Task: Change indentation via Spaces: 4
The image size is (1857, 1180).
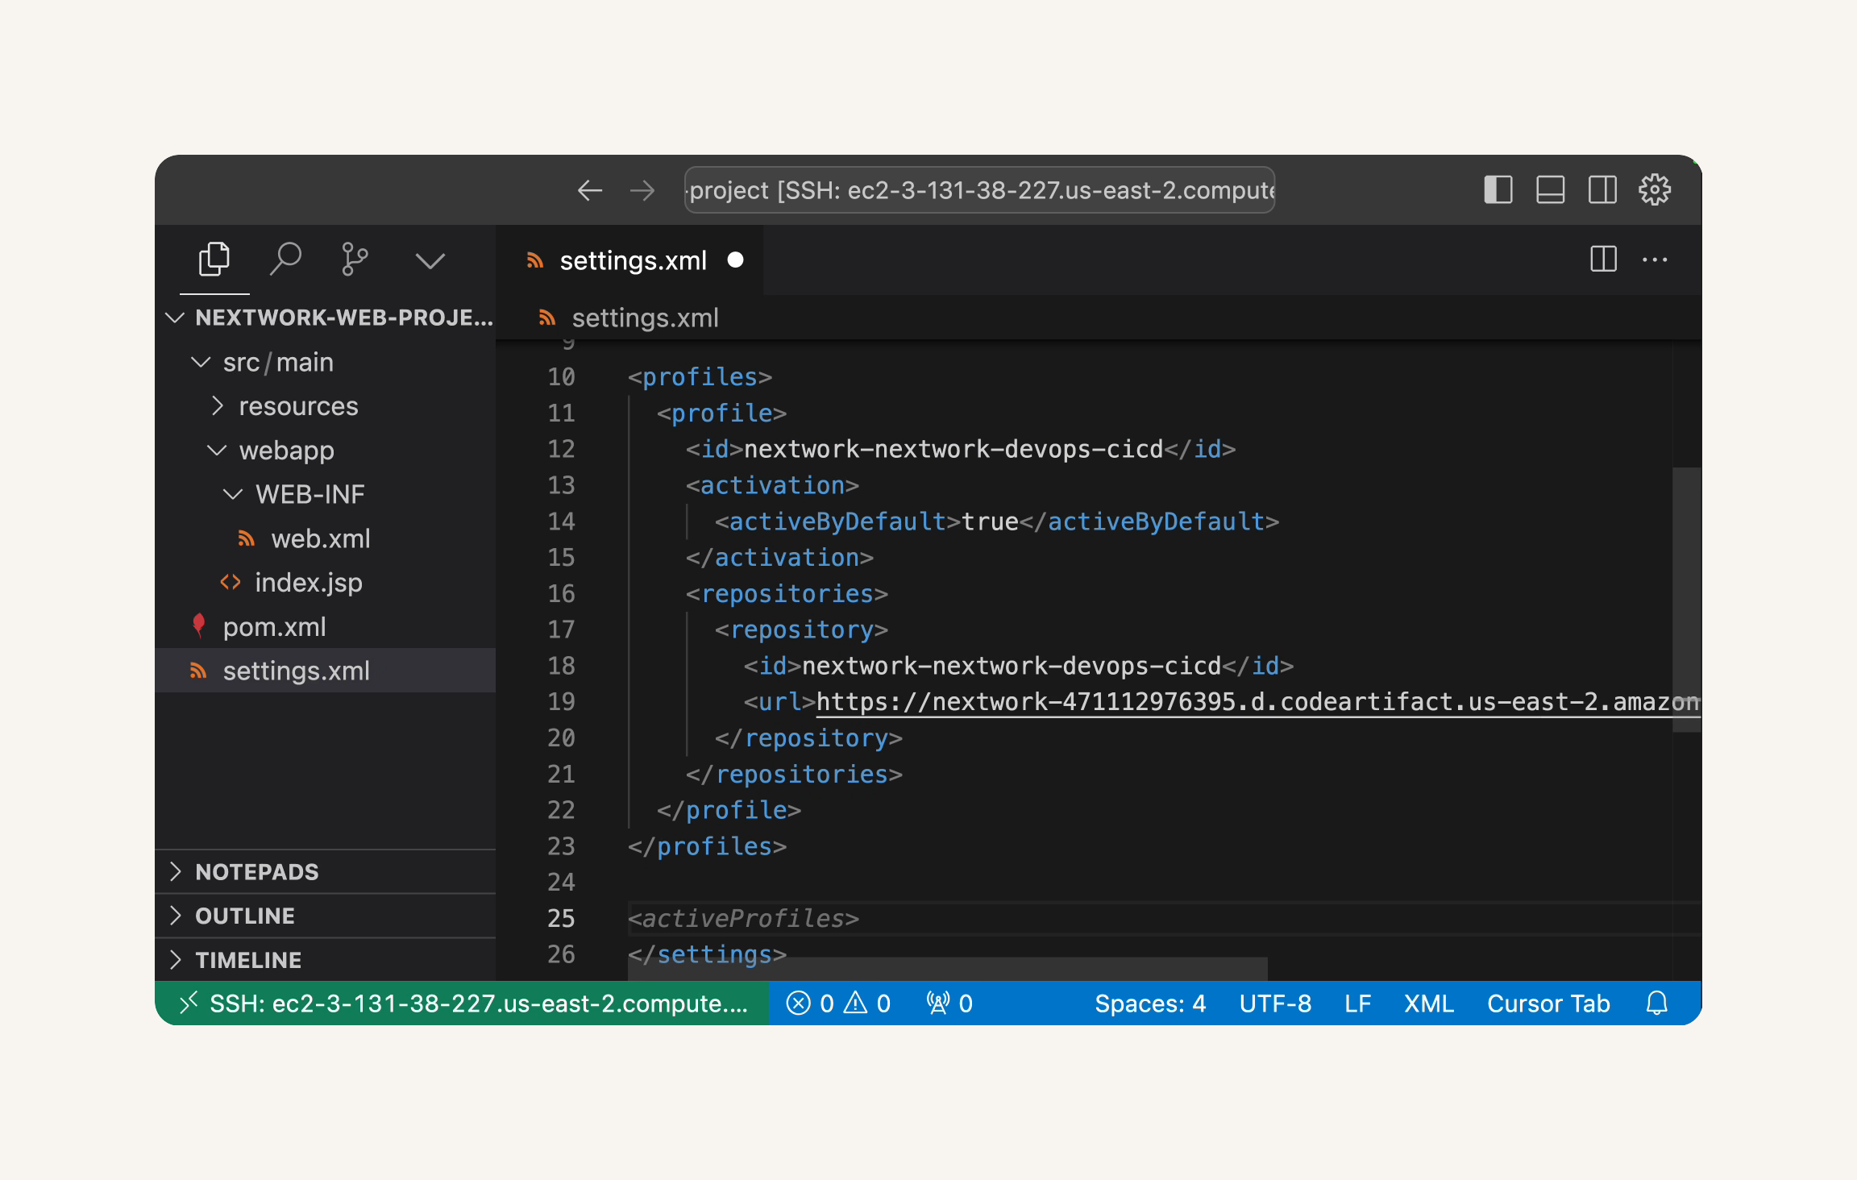Action: click(x=1150, y=1003)
